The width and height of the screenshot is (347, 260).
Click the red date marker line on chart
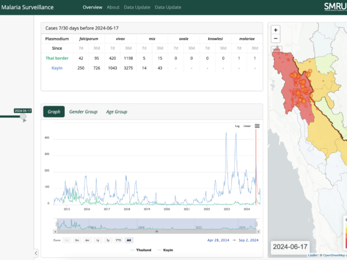256,167
